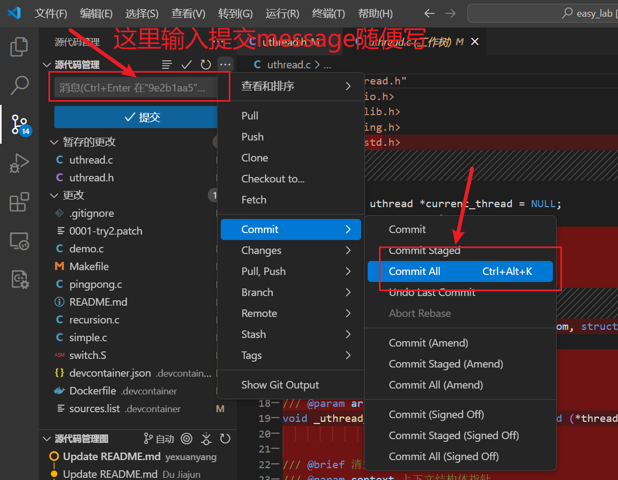Select Checkout to... menu entry
618x480 pixels.
coord(291,179)
